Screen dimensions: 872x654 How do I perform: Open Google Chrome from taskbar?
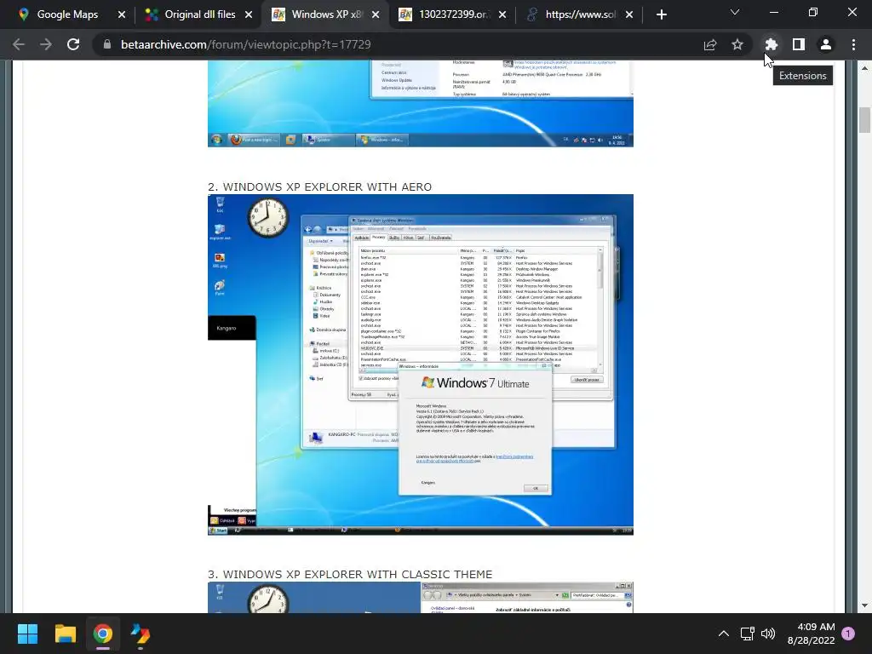click(102, 634)
